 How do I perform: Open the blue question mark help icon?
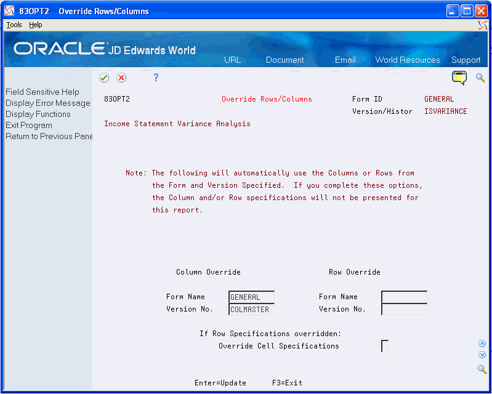156,78
